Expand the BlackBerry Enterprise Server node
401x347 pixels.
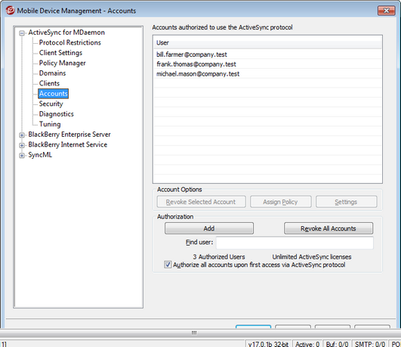pos(22,135)
